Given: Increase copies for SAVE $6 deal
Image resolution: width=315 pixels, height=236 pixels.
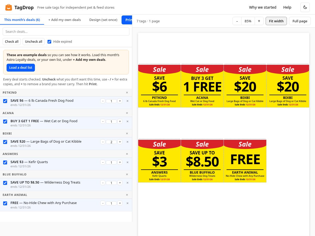Looking at the screenshot, I should (120, 101).
